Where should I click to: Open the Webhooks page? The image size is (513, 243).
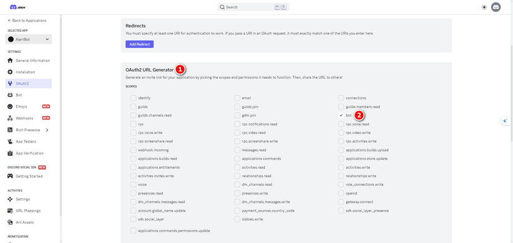click(29, 118)
